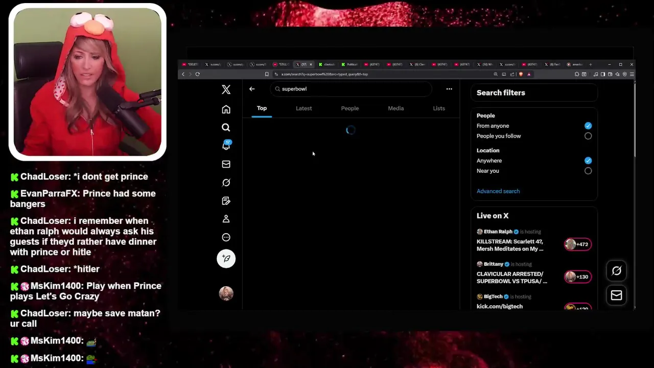Switch to the clavicular Kick browser tab
The height and width of the screenshot is (368, 654).
coord(327,64)
